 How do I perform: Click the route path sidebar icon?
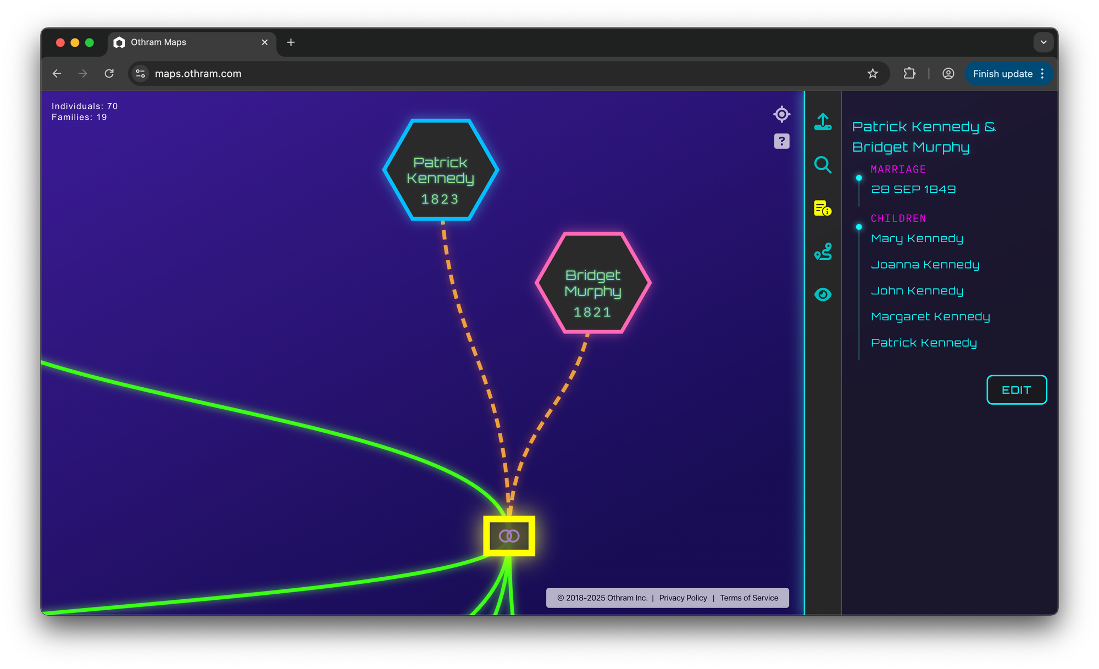(823, 252)
